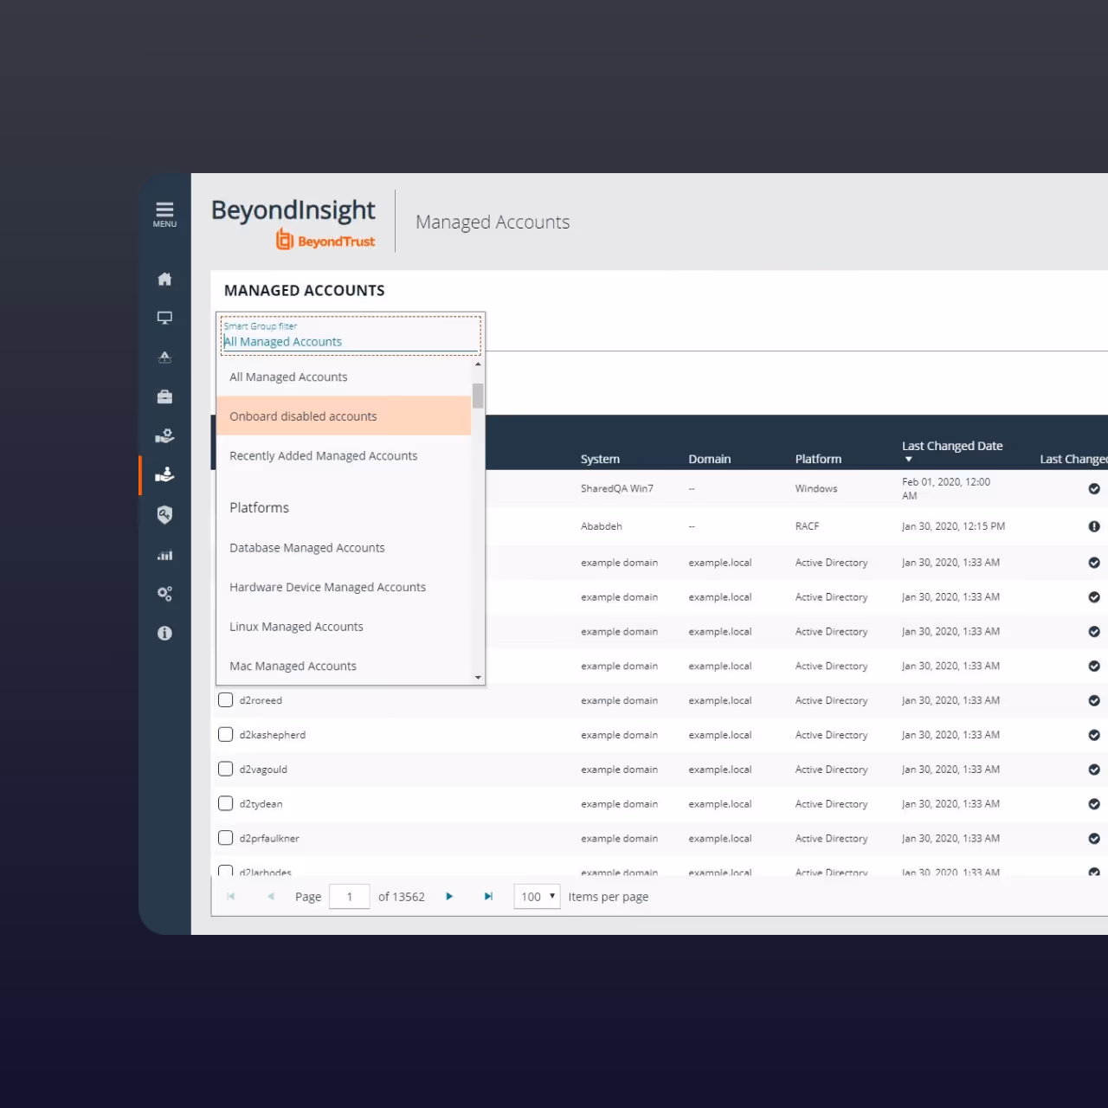Open the Configuration gears icon
This screenshot has width=1108, height=1108.
[164, 593]
